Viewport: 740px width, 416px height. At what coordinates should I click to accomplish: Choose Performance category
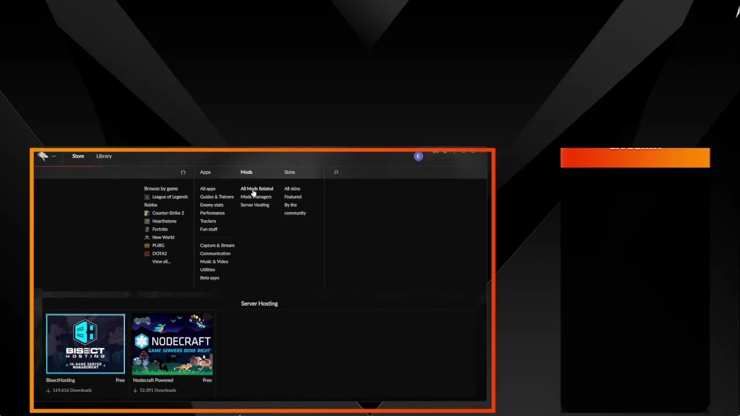click(x=212, y=213)
